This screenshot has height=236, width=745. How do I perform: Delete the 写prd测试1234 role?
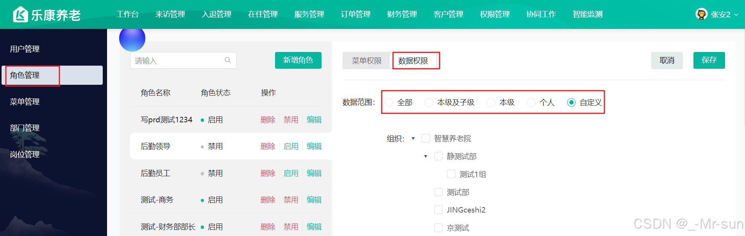(268, 120)
